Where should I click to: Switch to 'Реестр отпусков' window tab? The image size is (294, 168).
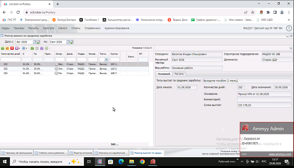pyautogui.click(x=81, y=153)
